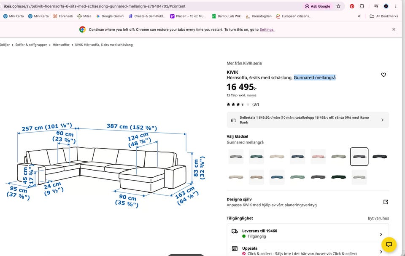The image size is (405, 256).
Task: Open the Chrome profile avatar
Action: [x=386, y=6]
